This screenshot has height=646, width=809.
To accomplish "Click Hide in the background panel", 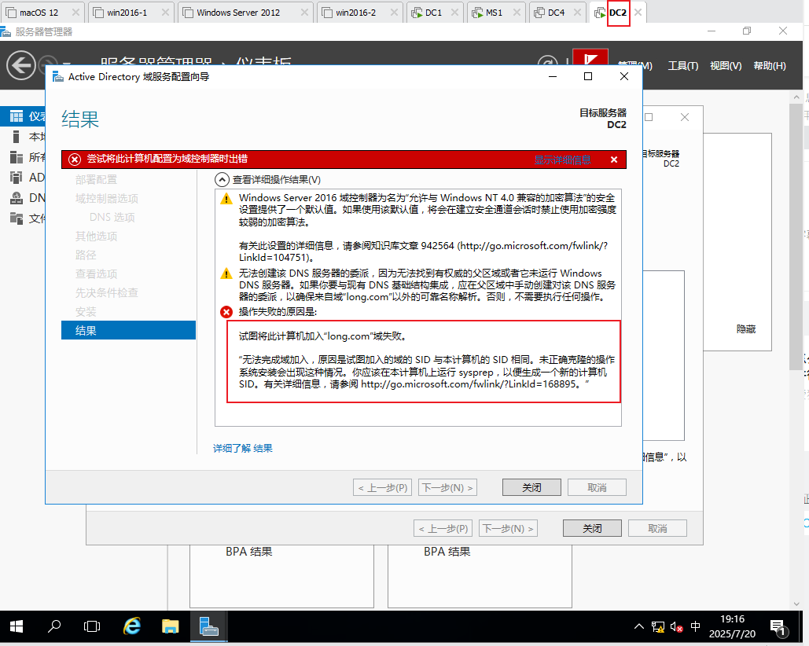I will coord(746,329).
